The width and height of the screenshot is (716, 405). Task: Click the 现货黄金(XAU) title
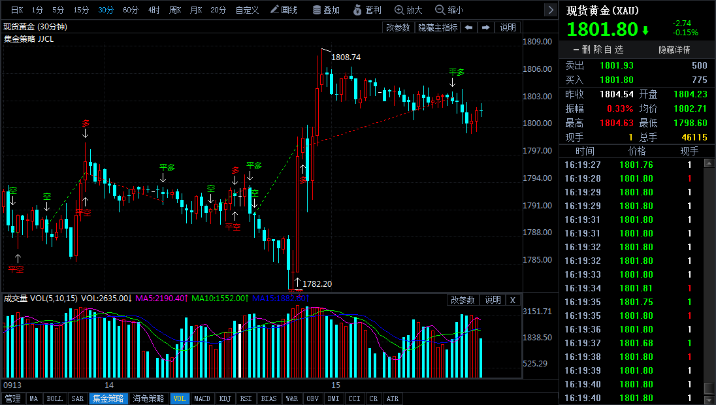[x=603, y=10]
